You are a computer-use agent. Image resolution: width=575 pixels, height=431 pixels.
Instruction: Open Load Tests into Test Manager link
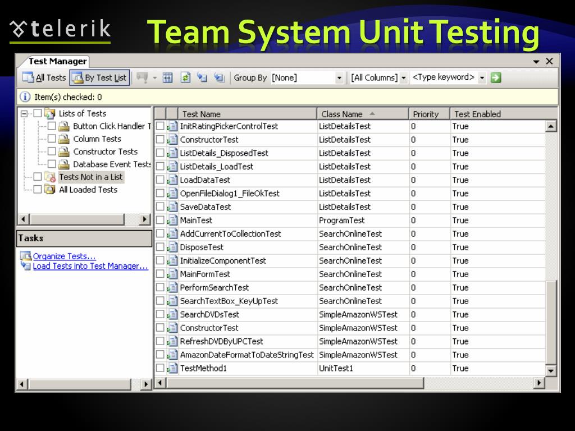point(90,266)
